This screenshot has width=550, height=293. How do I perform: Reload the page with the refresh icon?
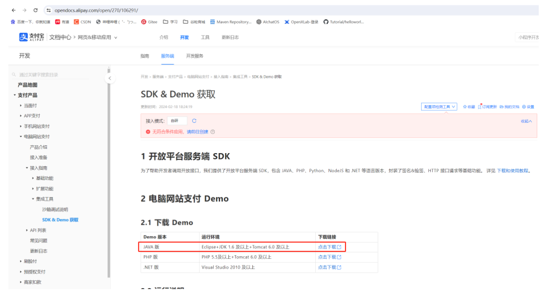(35, 10)
